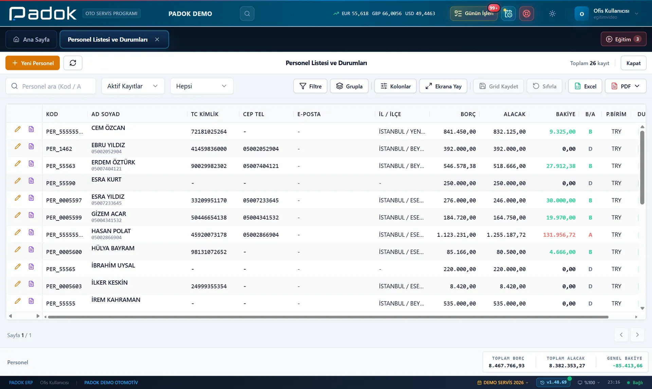Focus the Personel ara search field
The image size is (652, 389).
point(51,86)
